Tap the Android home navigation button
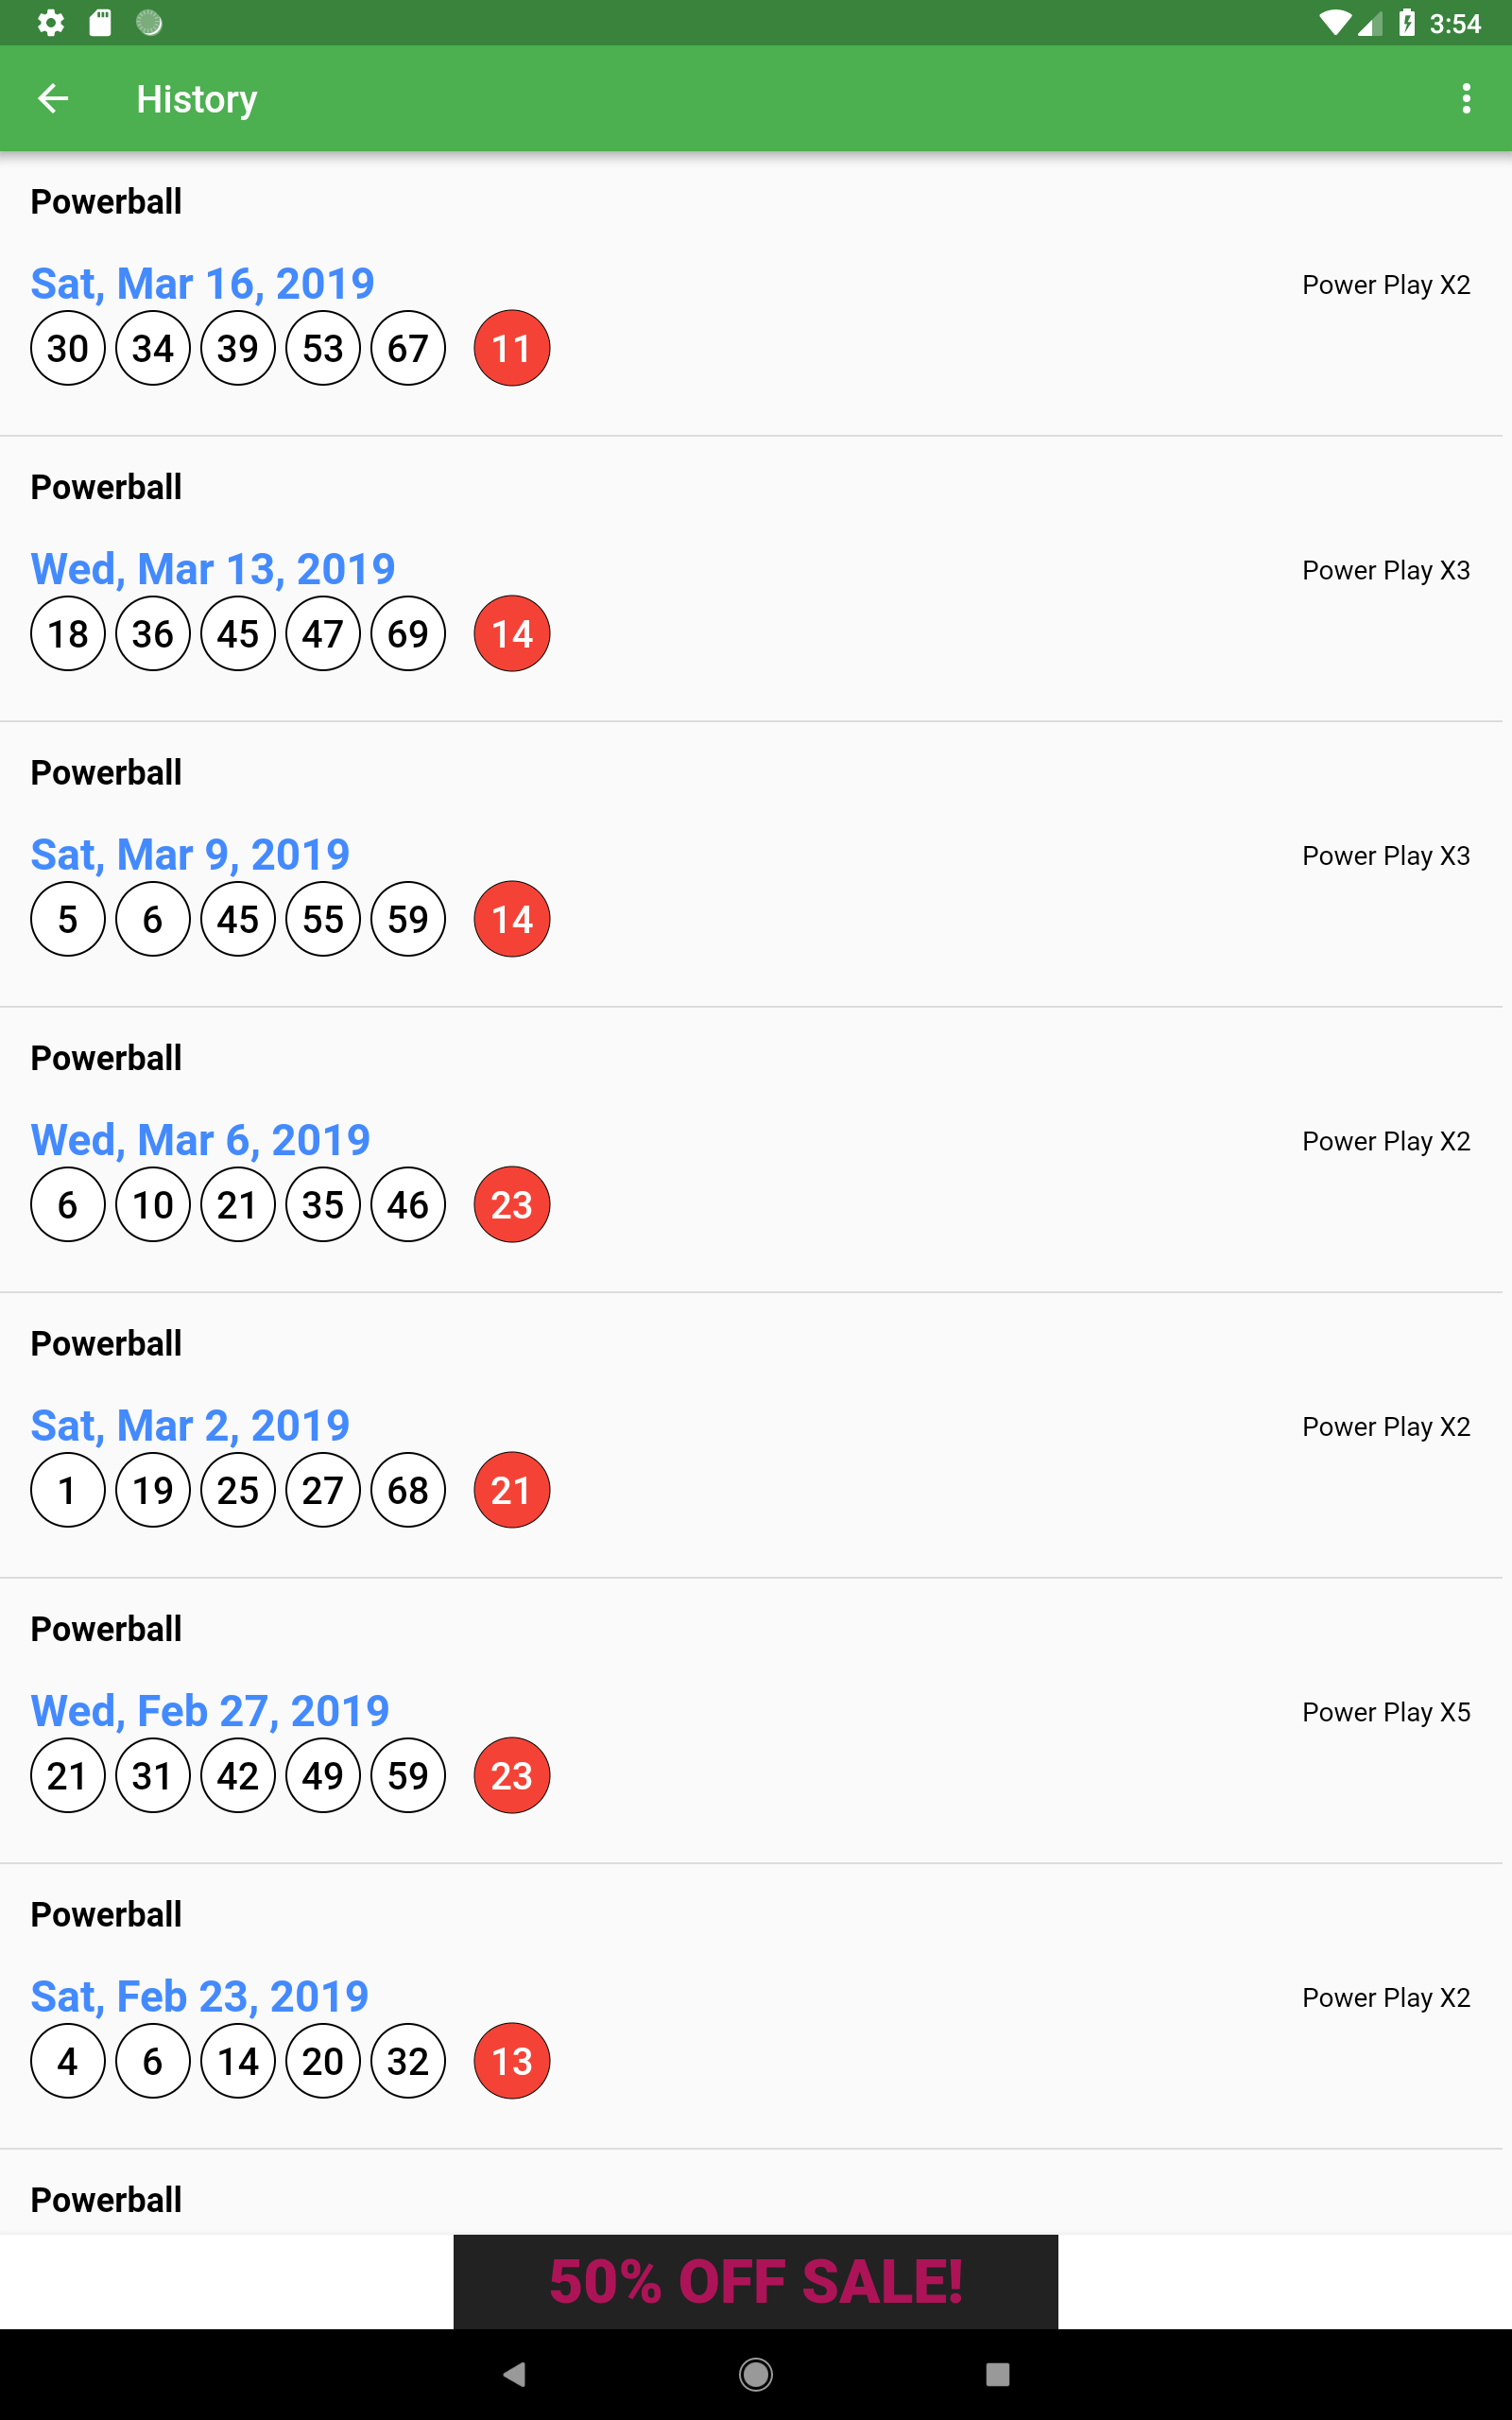1512x2420 pixels. point(756,2374)
